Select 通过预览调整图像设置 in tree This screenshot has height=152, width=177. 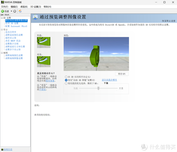[x=16, y=20]
